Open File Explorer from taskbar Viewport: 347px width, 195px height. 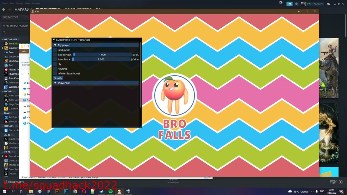(31, 191)
